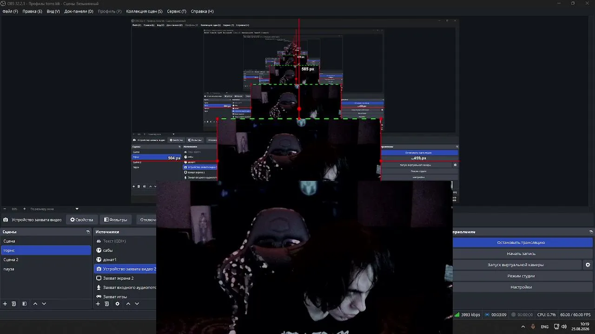This screenshot has width=595, height=334.
Task: Move the selected source down
Action: click(x=137, y=304)
